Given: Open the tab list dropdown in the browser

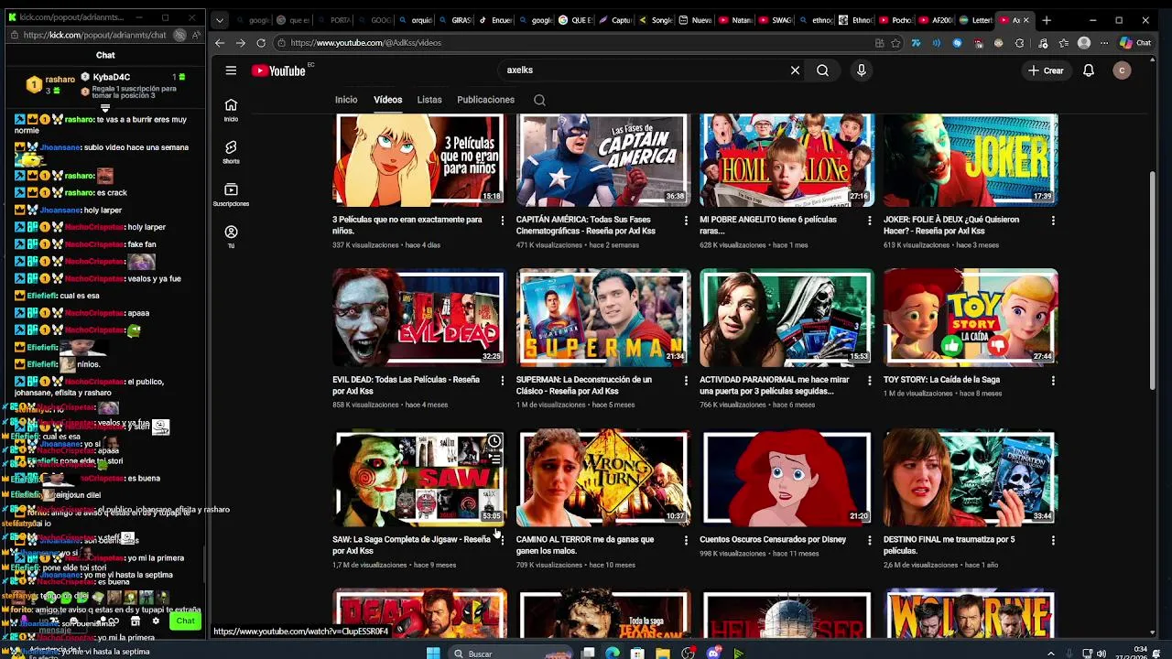Looking at the screenshot, I should [x=219, y=20].
